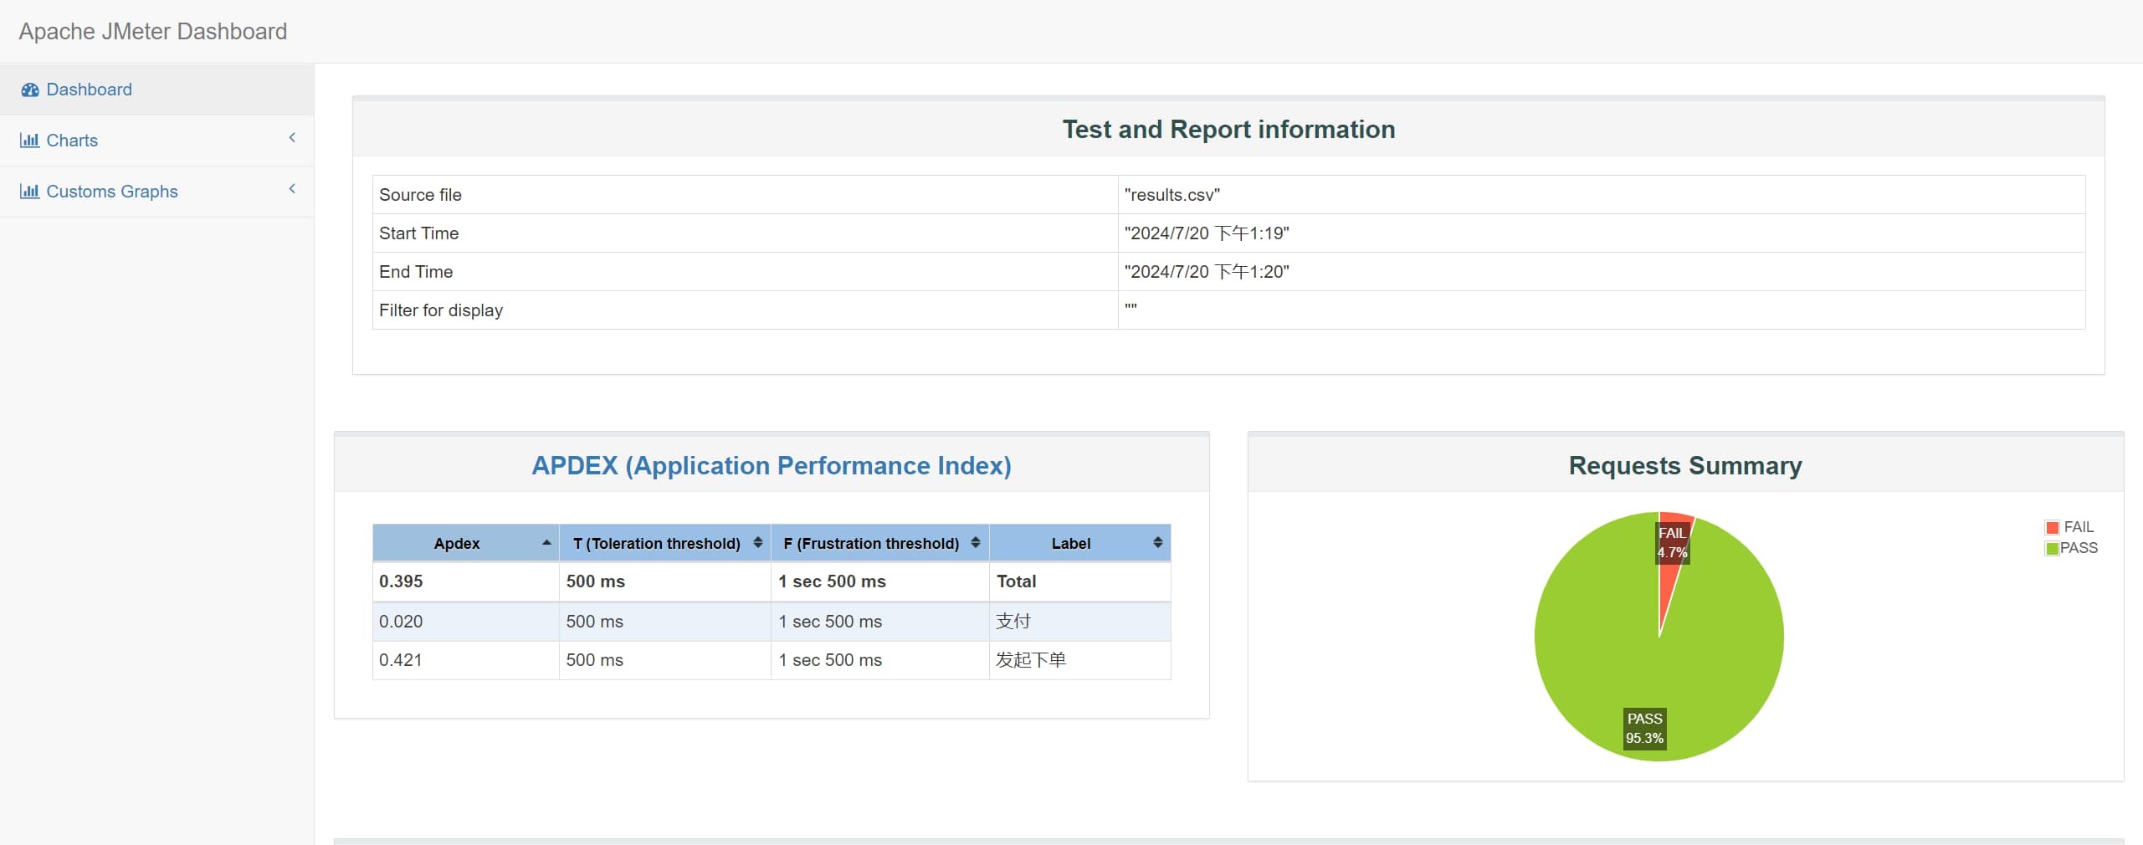Open the Dashboard menu item
Screen dimensions: 2143x845
pos(89,90)
